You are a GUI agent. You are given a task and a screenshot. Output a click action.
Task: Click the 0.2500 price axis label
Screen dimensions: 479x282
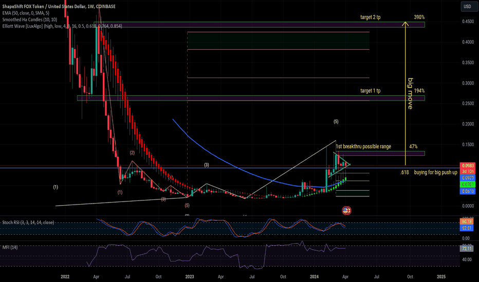468,104
